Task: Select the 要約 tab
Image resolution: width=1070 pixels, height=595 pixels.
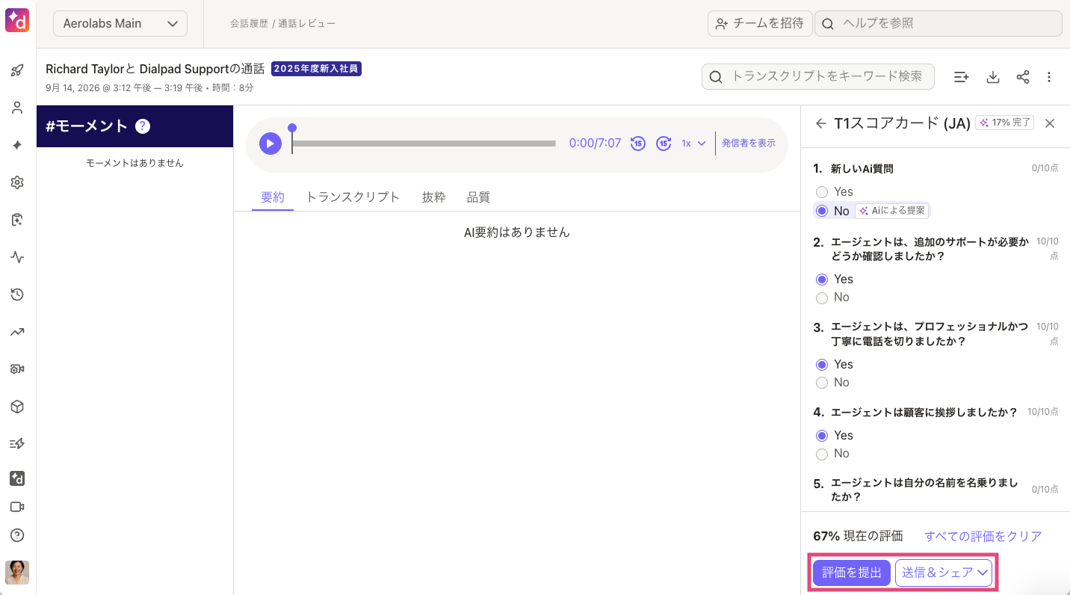Action: click(273, 197)
